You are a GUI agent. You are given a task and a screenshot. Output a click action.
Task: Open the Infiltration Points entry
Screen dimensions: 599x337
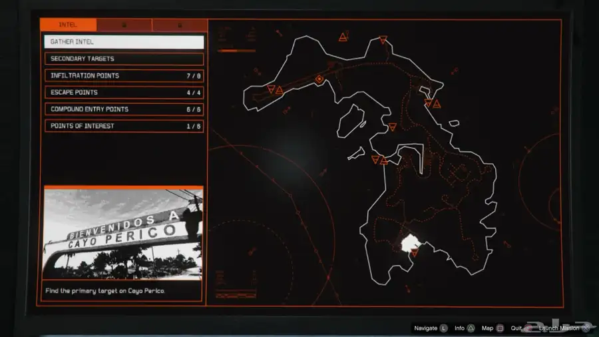(124, 76)
